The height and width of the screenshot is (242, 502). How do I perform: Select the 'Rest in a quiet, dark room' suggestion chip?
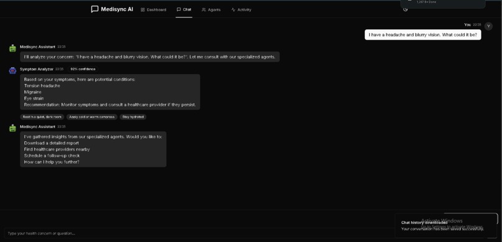(x=42, y=117)
